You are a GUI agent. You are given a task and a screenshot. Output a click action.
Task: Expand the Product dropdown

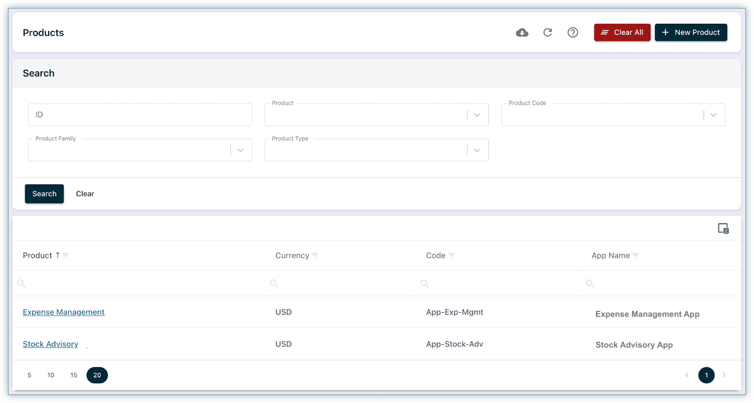(477, 115)
